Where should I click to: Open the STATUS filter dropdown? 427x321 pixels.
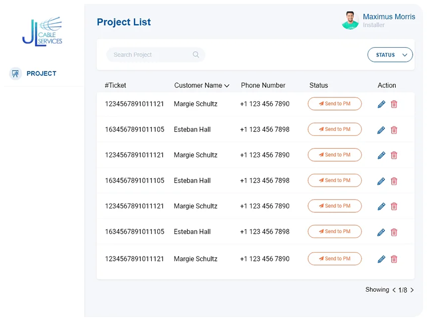390,55
